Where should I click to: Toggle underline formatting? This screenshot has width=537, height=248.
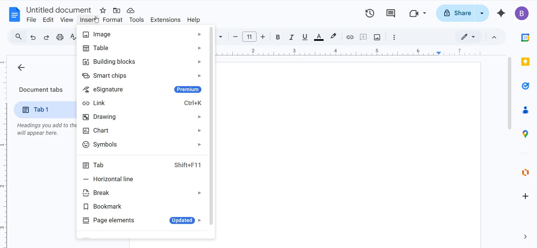tap(305, 37)
